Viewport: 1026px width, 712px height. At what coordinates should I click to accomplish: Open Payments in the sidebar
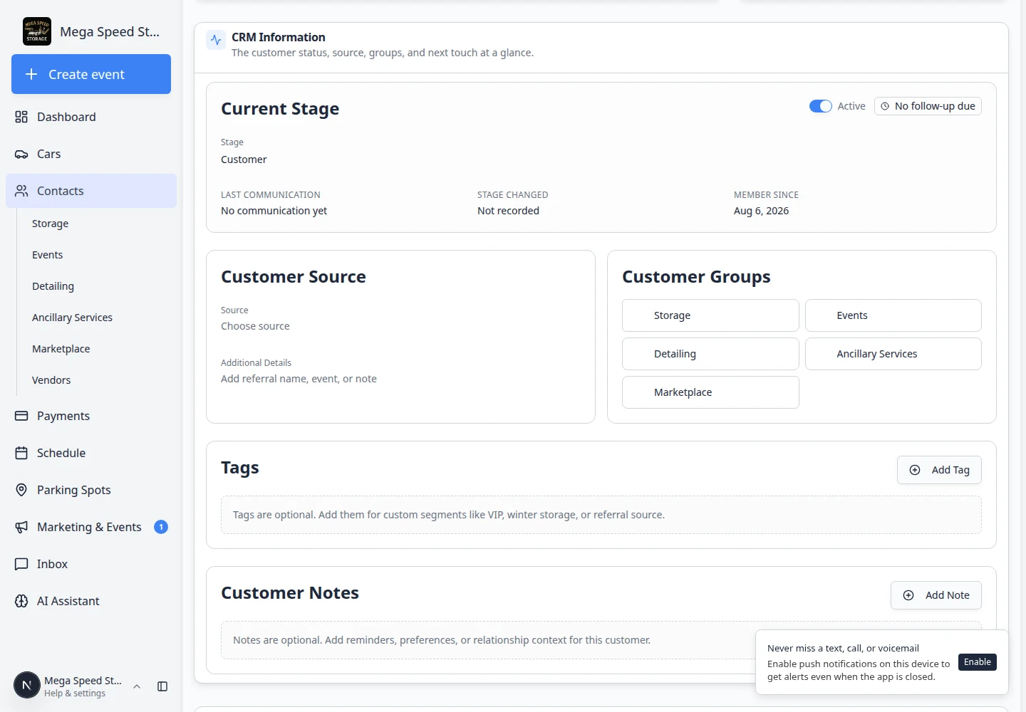91,416
